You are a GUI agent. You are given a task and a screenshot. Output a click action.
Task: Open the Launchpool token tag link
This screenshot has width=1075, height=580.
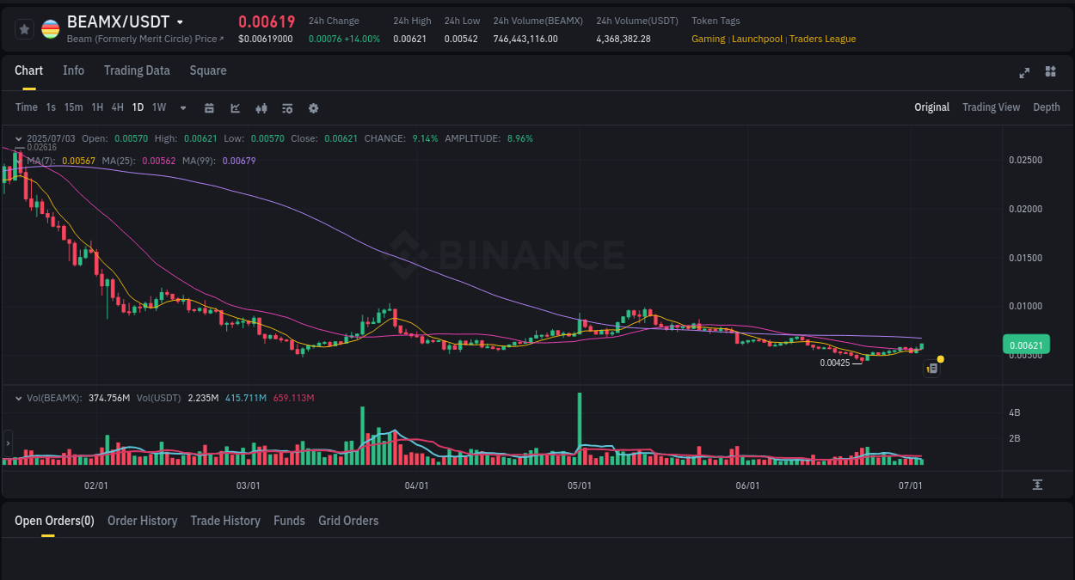click(x=757, y=39)
